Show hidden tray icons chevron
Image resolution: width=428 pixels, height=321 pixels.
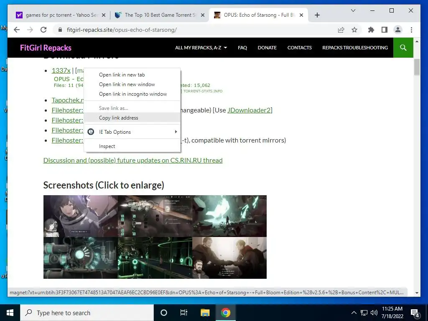tap(354, 313)
